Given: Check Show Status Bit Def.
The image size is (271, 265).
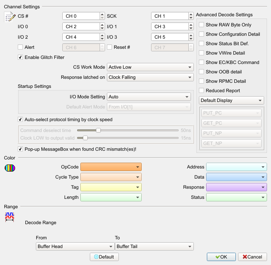Looking at the screenshot, I should (201, 43).
